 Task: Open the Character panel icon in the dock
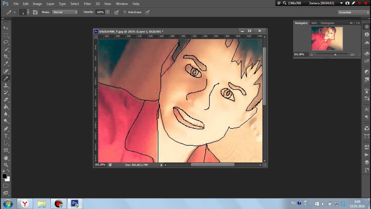point(367,109)
